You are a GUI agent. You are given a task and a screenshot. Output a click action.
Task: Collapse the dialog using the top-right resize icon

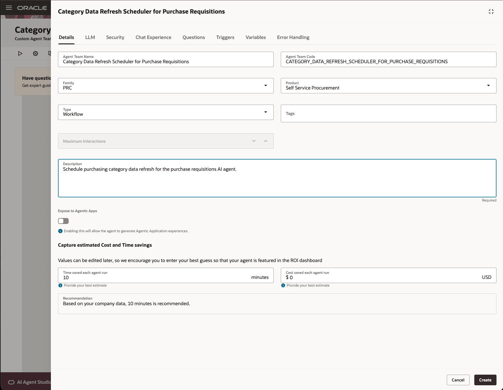tap(491, 12)
